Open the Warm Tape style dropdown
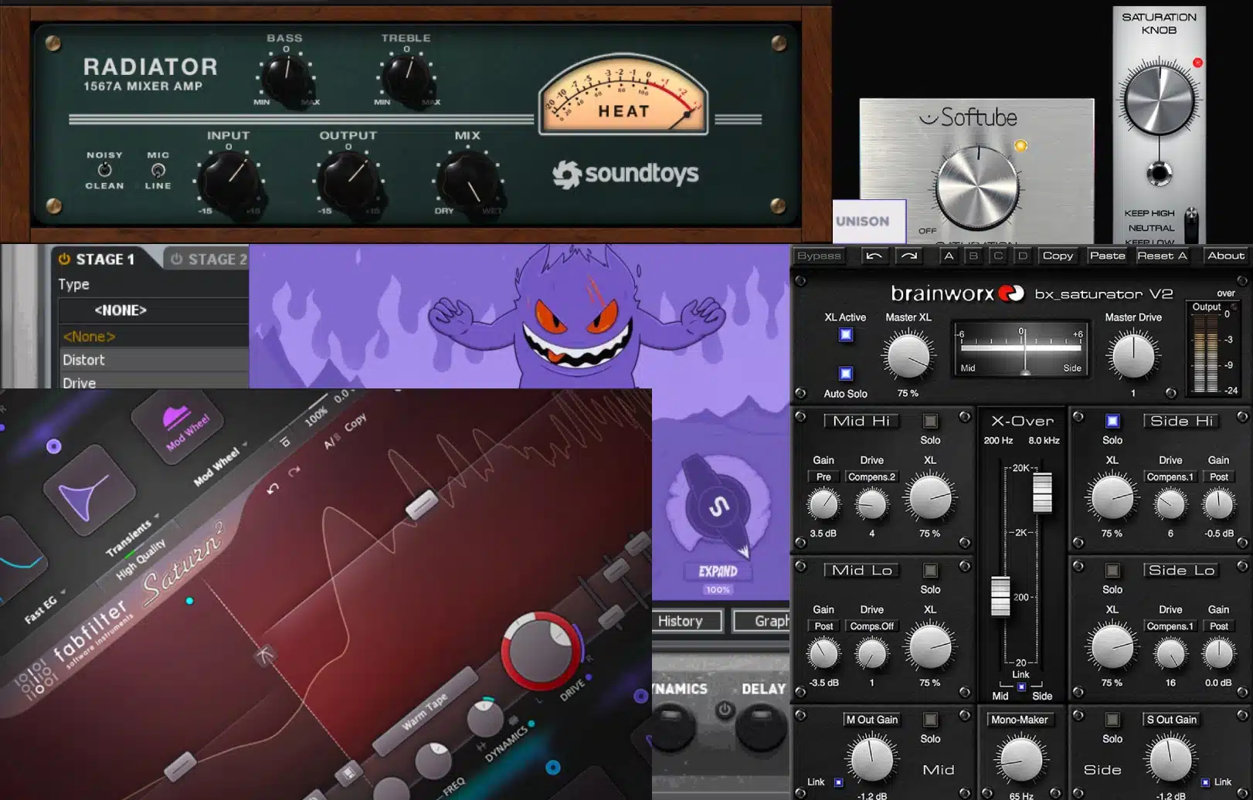This screenshot has width=1253, height=800. [425, 710]
